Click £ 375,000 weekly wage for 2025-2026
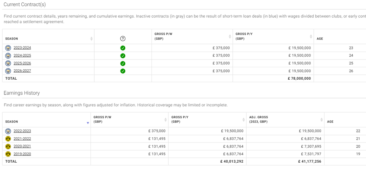Viewport: 366px width, 169px height. point(221,63)
